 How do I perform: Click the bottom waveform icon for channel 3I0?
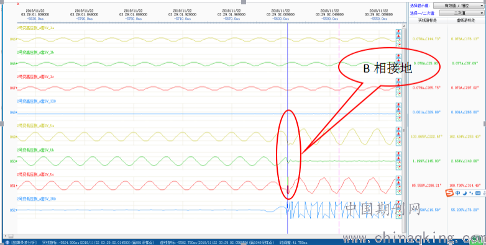399,118
